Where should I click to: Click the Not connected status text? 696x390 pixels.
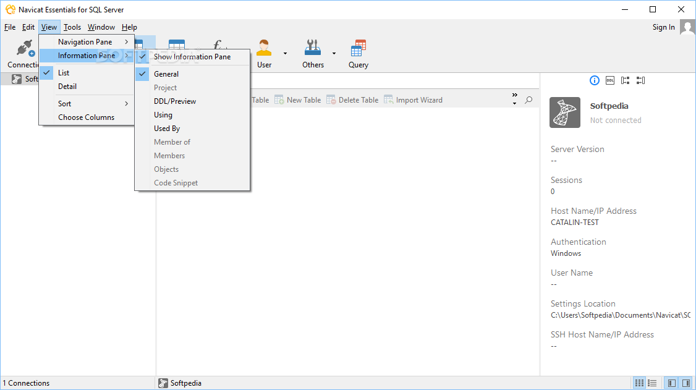(x=615, y=121)
